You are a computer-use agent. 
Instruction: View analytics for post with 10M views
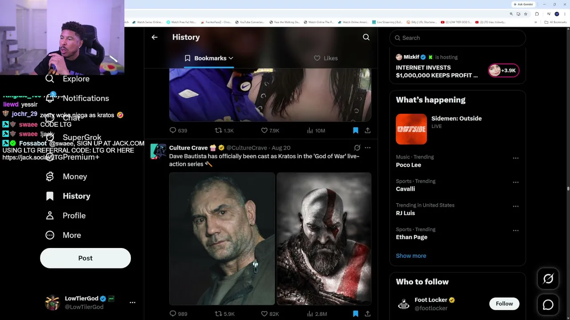(316, 130)
